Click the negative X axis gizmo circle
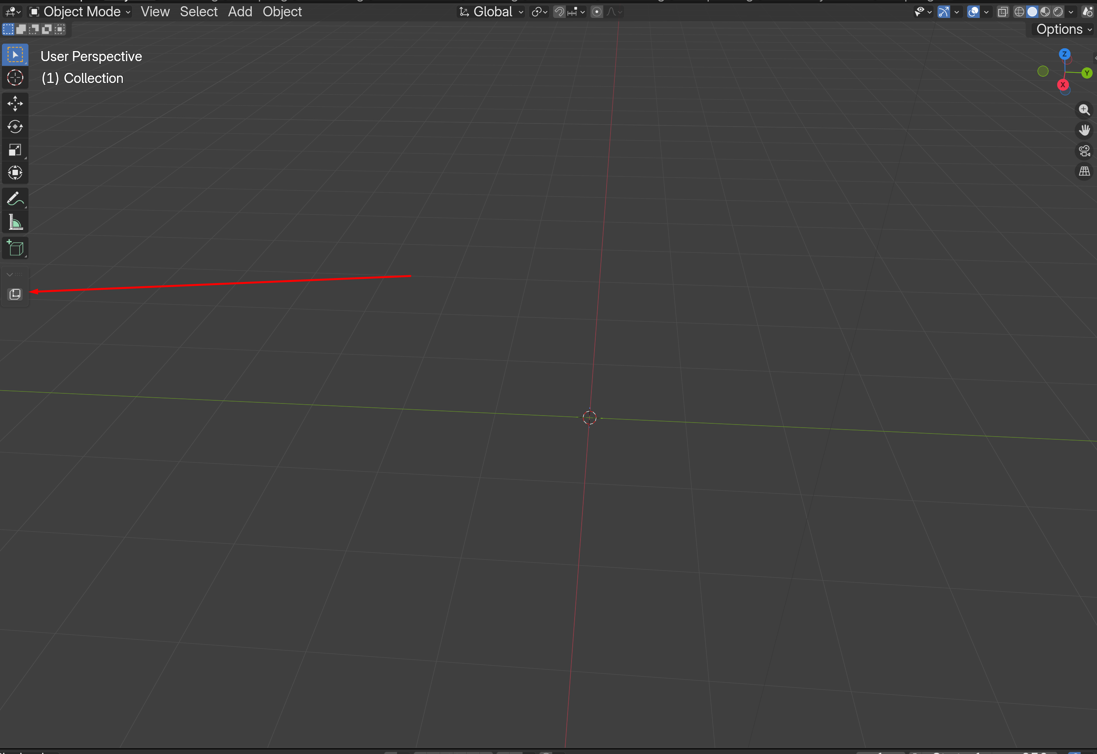This screenshot has width=1097, height=754. 1068,60
